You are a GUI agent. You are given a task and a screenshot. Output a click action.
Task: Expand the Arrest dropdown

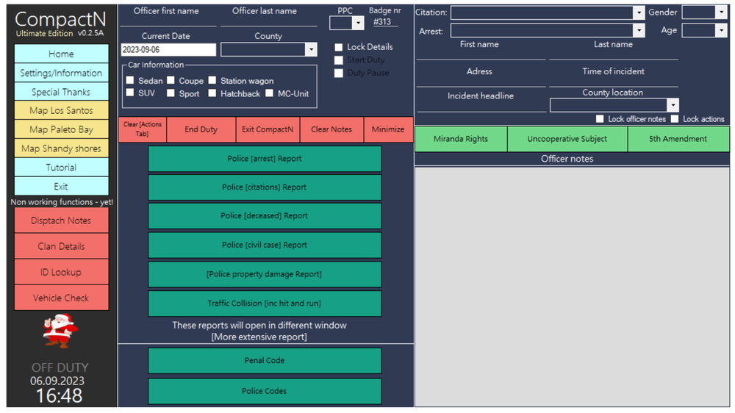coord(639,30)
